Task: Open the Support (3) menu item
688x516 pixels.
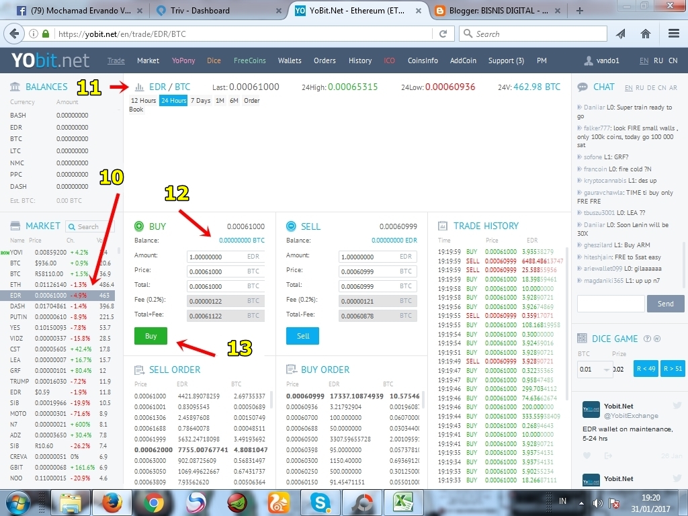Action: click(x=506, y=60)
